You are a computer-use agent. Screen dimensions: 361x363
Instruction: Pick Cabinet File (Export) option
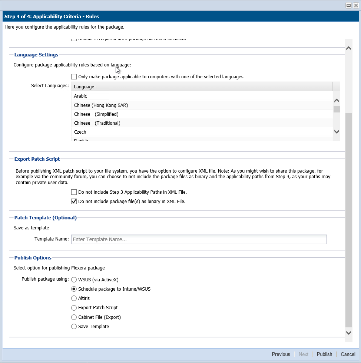(74, 317)
